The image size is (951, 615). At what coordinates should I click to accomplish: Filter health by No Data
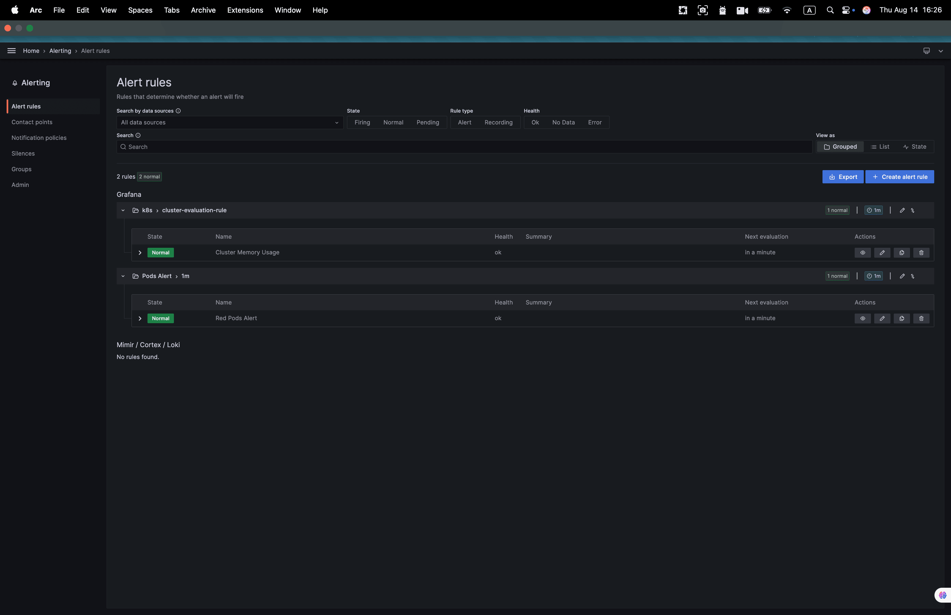(x=563, y=122)
